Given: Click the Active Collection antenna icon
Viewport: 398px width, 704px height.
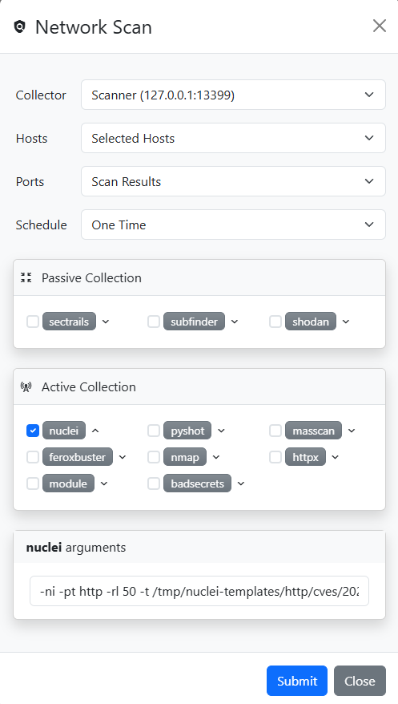Looking at the screenshot, I should (x=26, y=386).
